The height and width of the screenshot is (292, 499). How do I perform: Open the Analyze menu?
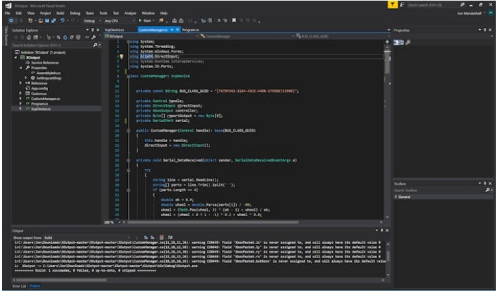point(130,12)
